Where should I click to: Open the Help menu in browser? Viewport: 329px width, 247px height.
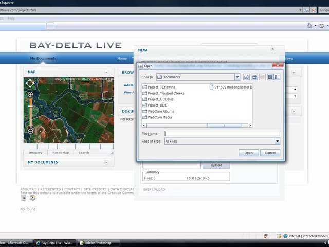(11, 19)
